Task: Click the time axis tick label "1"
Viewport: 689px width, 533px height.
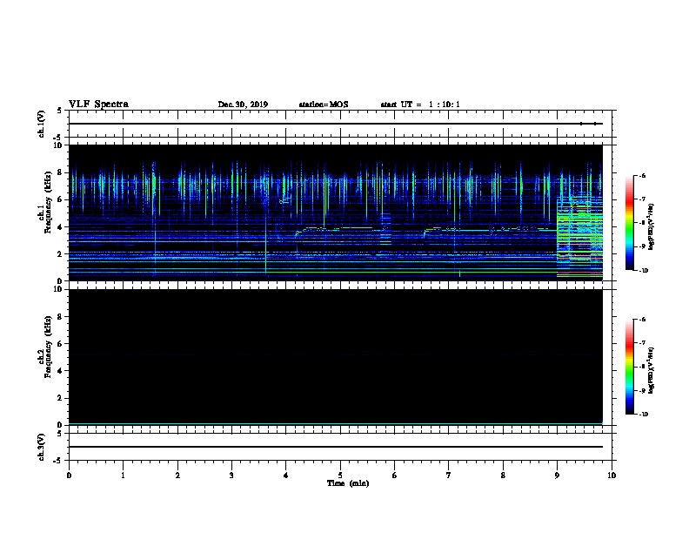Action: [x=124, y=476]
